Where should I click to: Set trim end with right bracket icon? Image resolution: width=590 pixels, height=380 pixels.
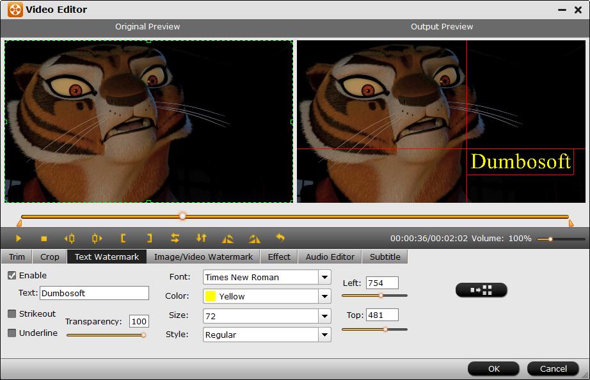click(x=149, y=239)
